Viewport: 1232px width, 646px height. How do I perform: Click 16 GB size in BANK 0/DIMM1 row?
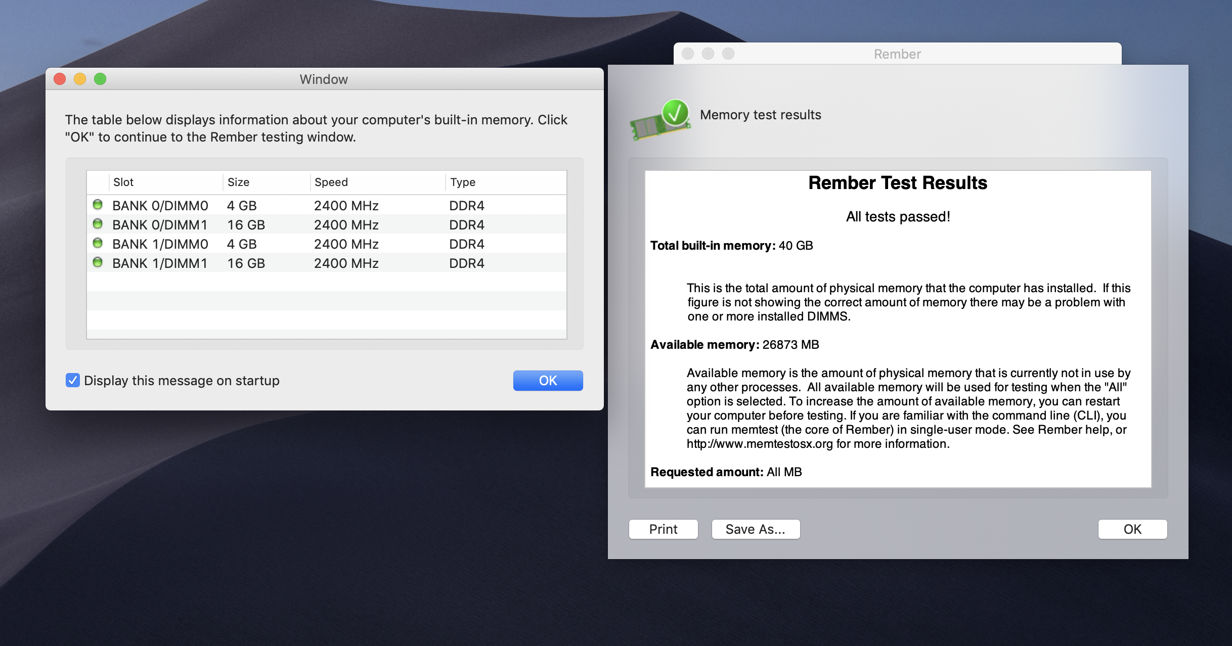click(x=246, y=225)
